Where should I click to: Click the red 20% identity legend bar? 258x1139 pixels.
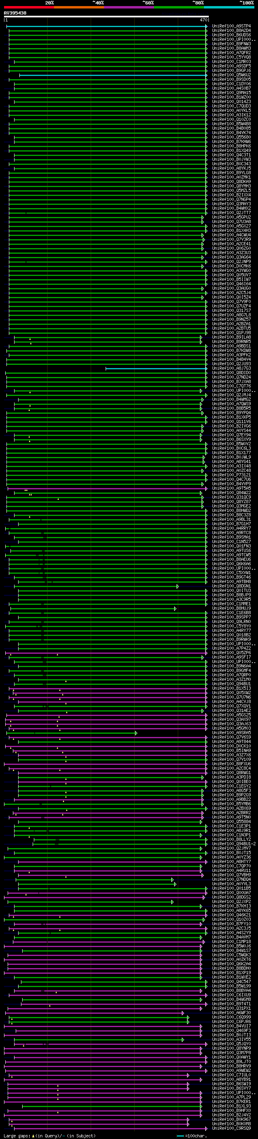tap(29, 7)
